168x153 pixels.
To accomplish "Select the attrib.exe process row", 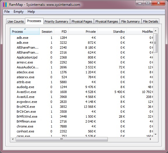I will [82, 82].
